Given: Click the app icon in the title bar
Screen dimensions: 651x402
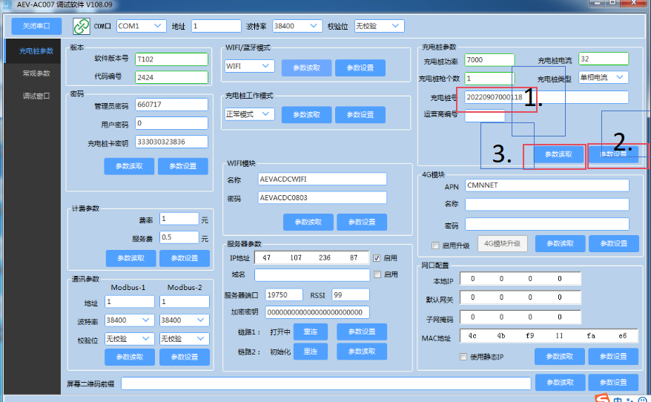Looking at the screenshot, I should (x=6, y=4).
